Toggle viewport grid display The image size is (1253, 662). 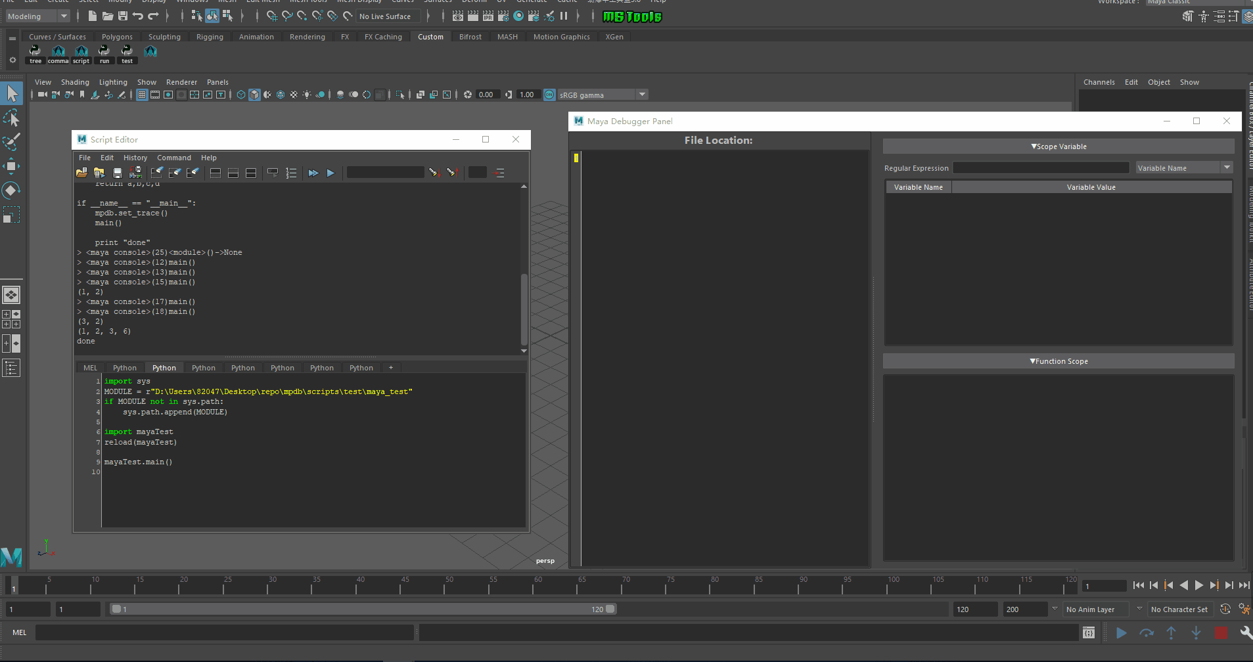tap(142, 95)
